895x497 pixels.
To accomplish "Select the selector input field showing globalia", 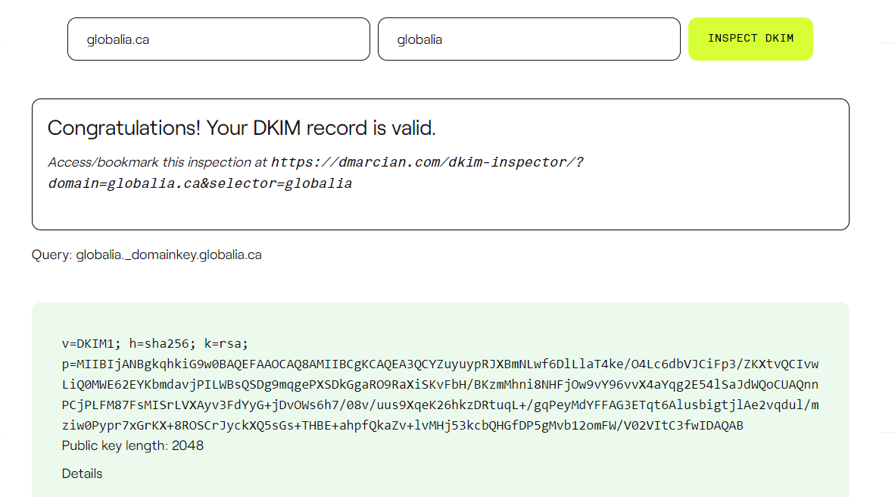I will pyautogui.click(x=528, y=39).
